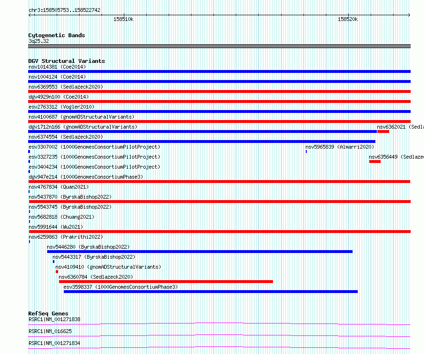This screenshot has height=354, width=424.
Task: Click the nsv6374554 (Sedlazeck2020) label
Action: coord(66,137)
